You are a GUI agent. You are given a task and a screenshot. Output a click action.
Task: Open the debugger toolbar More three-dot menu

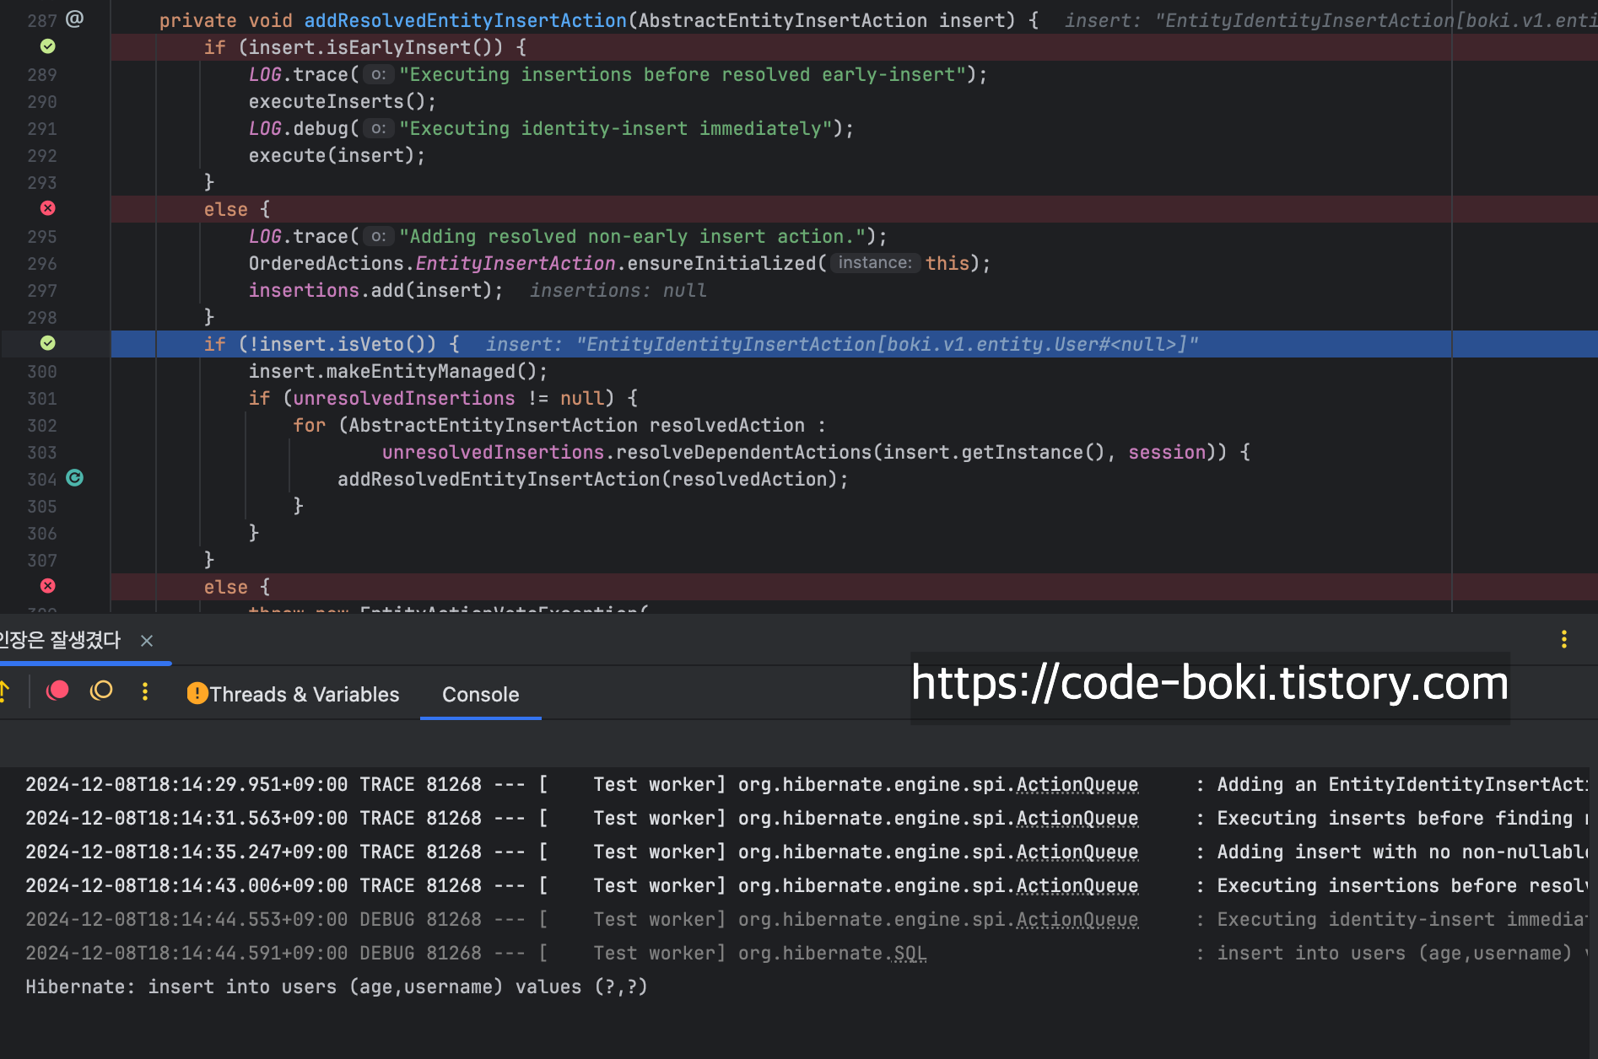[x=145, y=691]
